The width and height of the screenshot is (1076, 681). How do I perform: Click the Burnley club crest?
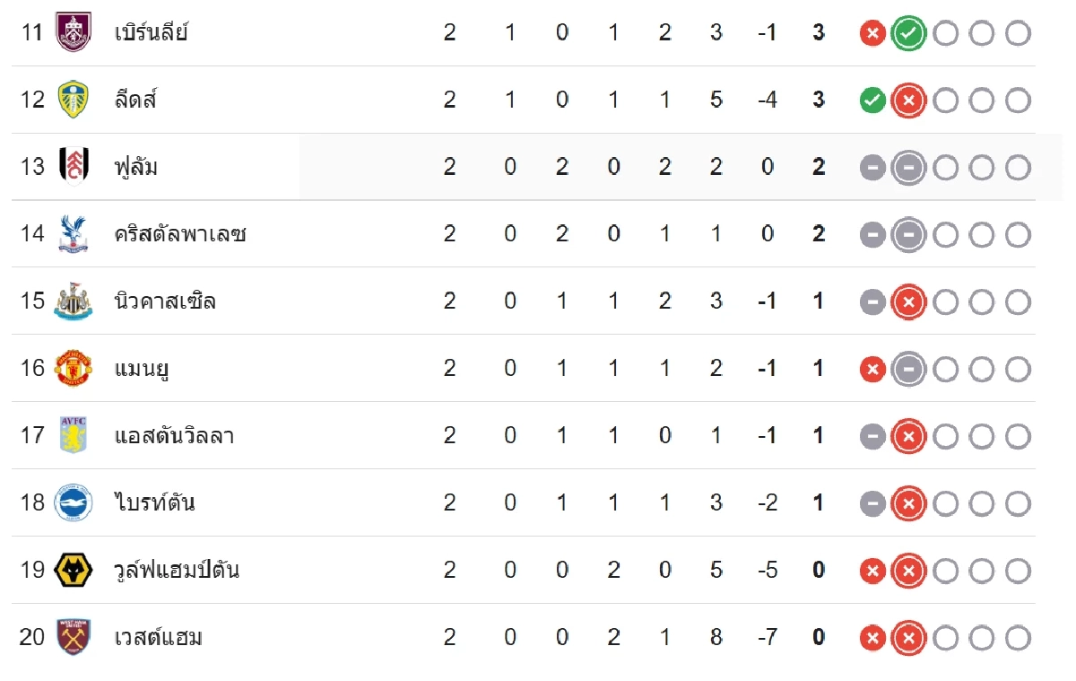tap(73, 32)
